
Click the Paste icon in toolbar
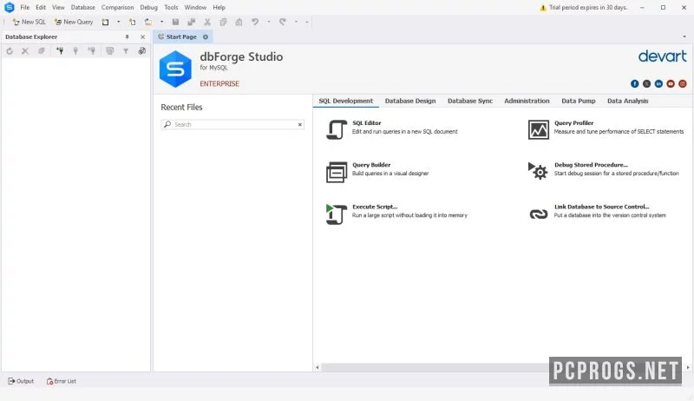[239, 22]
